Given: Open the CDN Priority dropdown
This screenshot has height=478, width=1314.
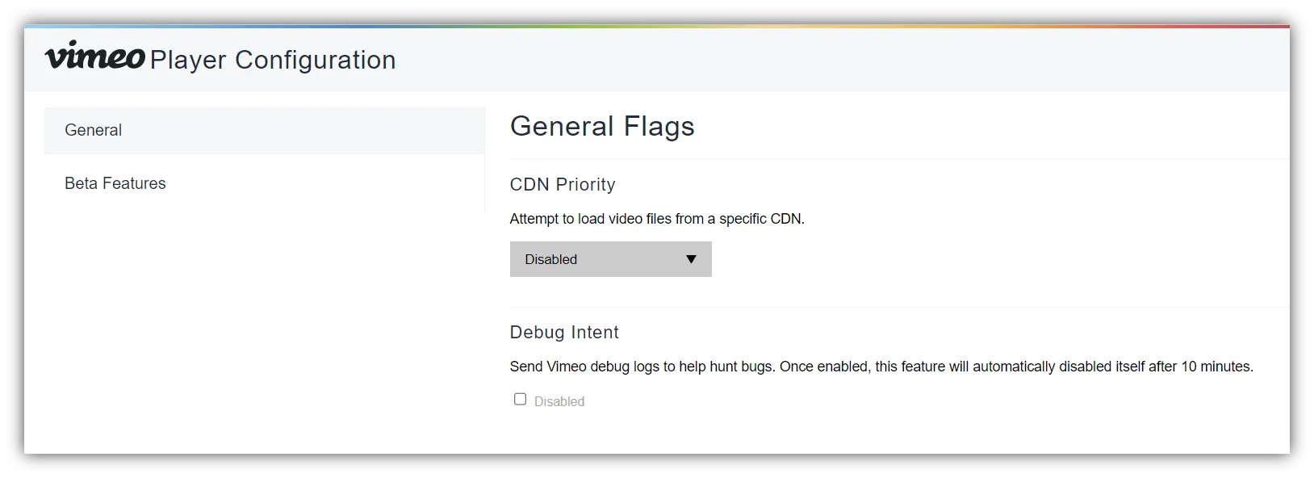Looking at the screenshot, I should pyautogui.click(x=610, y=259).
